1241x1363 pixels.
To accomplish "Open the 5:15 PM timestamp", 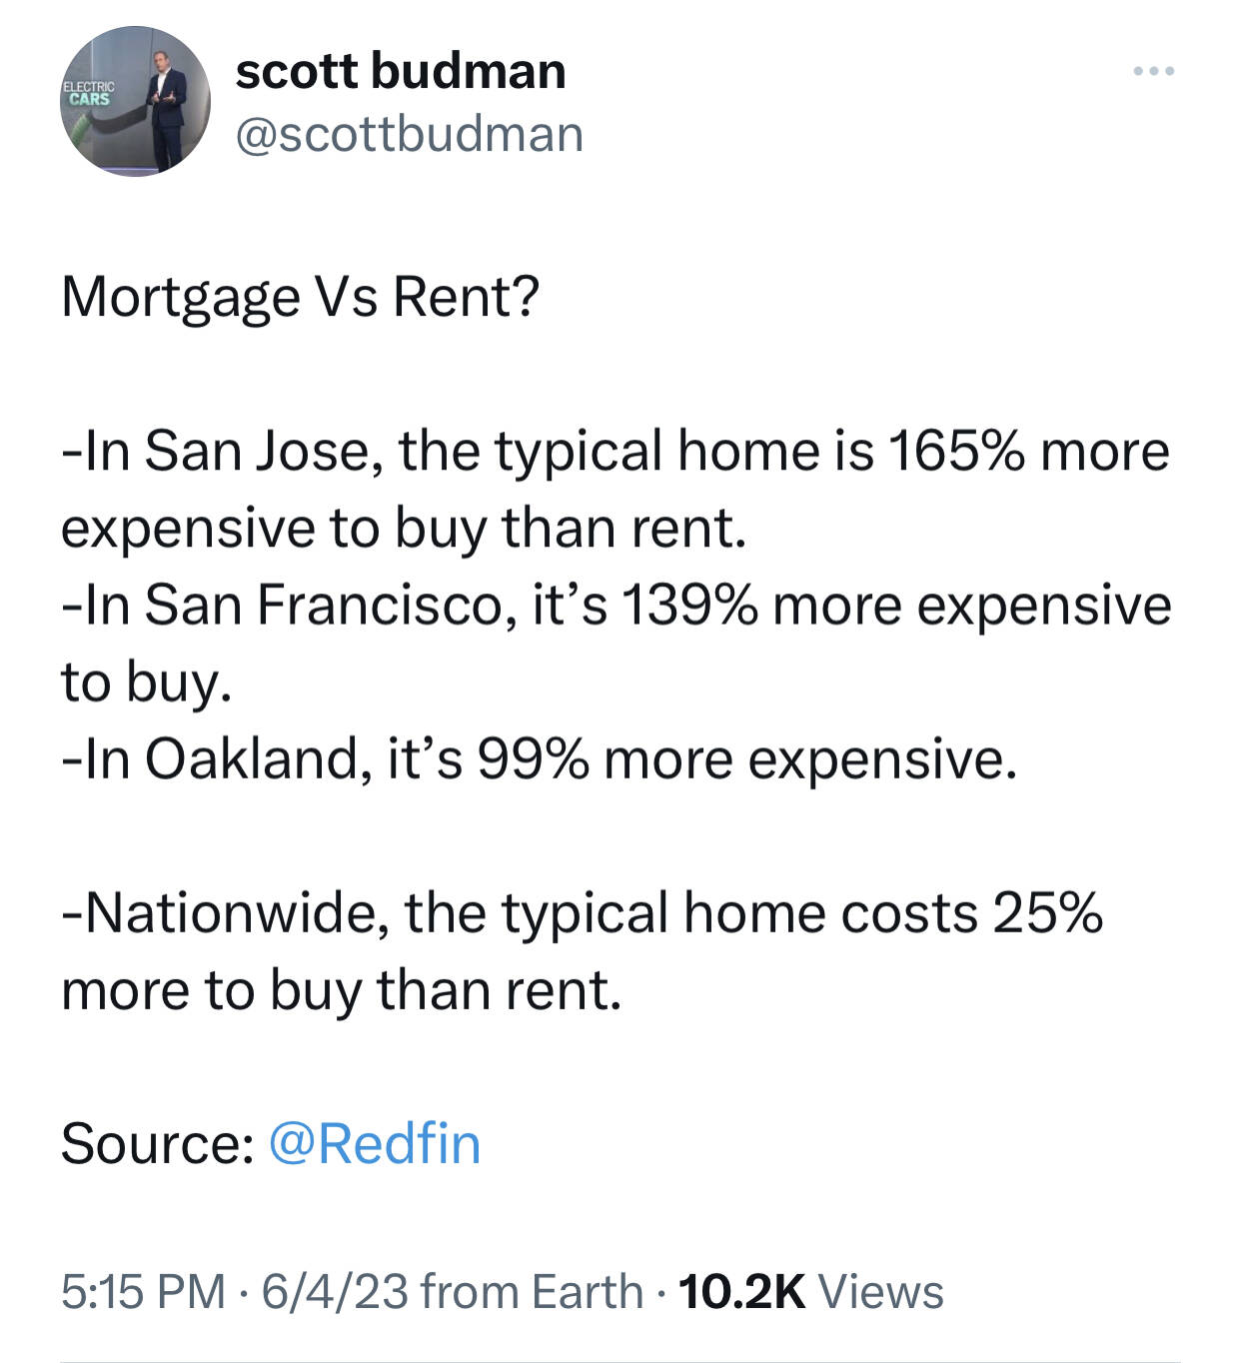I will click(143, 1291).
